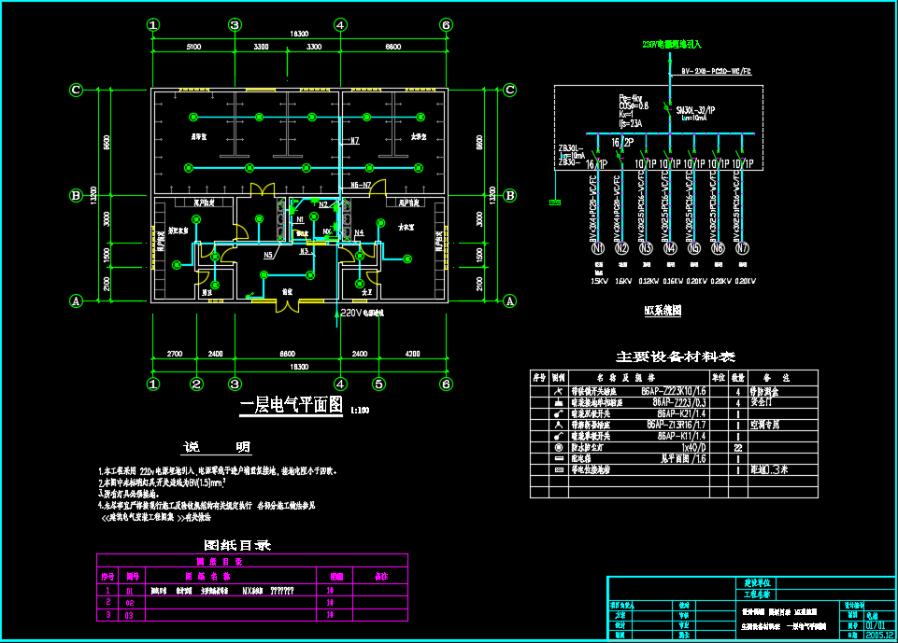The width and height of the screenshot is (898, 643).
Task: Click the quantity 22 cell
Action: (738, 447)
